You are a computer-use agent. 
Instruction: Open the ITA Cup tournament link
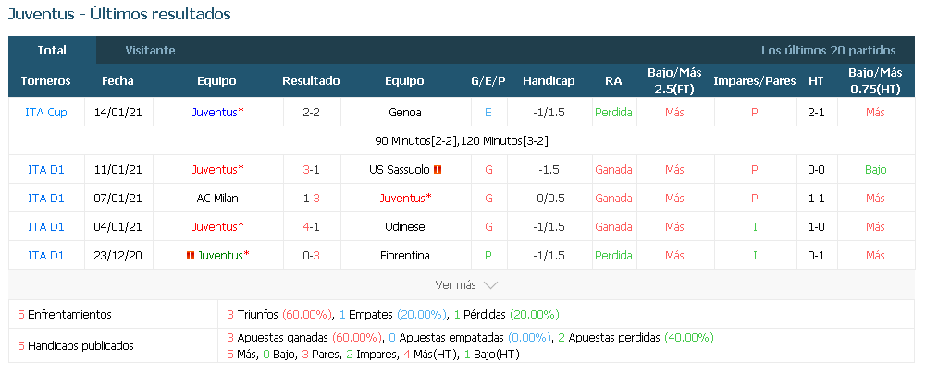46,113
